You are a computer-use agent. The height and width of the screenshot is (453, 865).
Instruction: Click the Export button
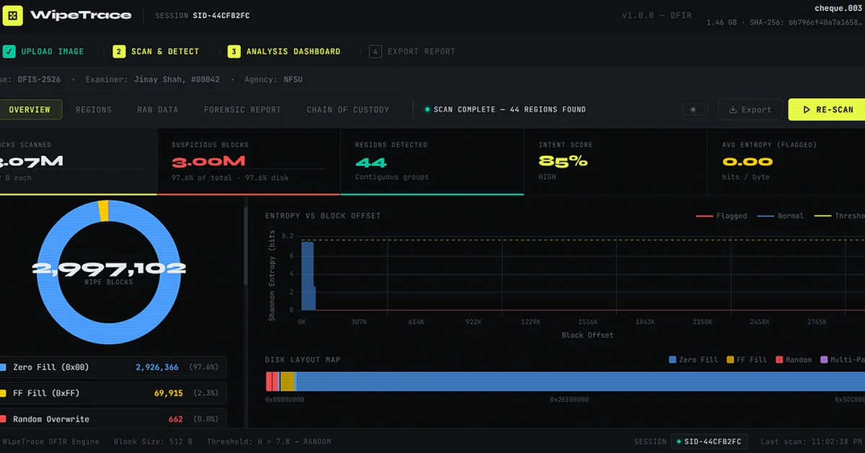click(750, 110)
